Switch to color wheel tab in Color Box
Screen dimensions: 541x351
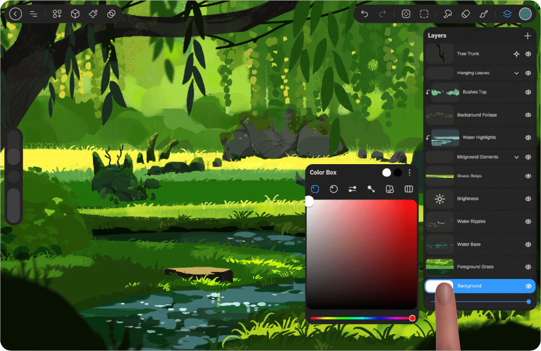click(334, 189)
